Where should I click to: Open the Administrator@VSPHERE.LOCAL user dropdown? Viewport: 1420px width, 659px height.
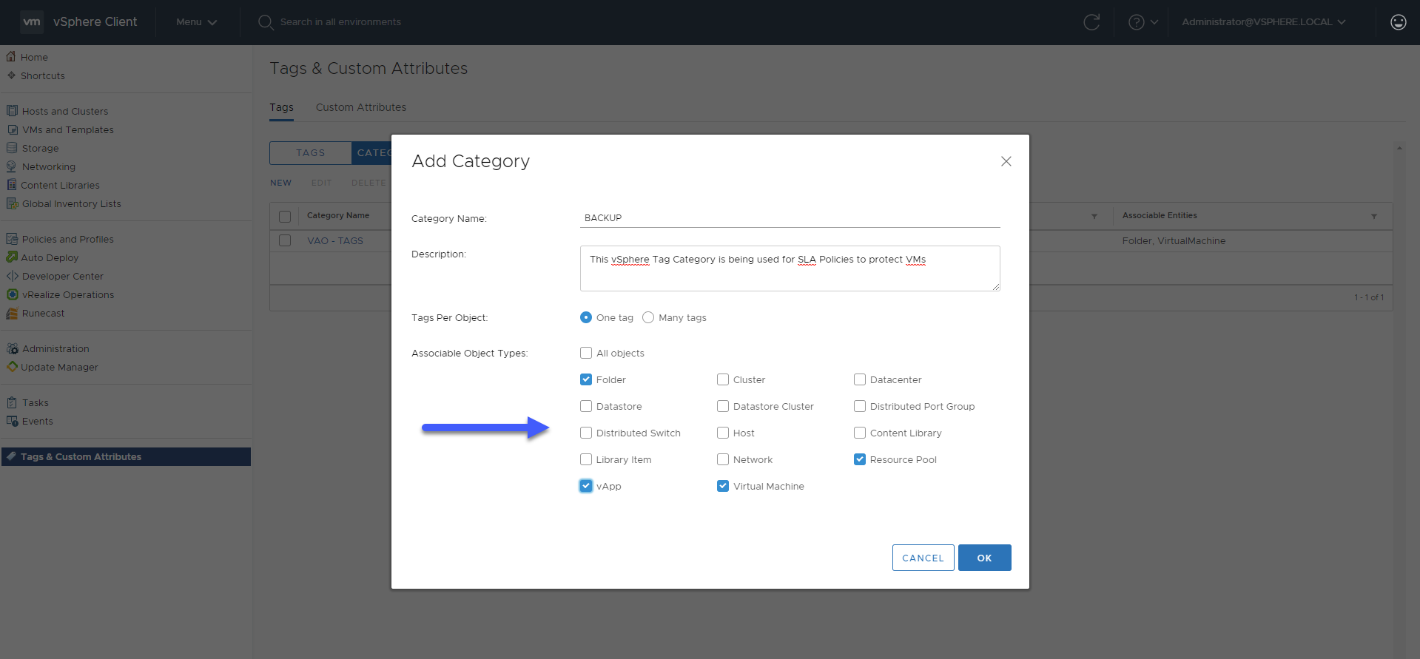tap(1264, 22)
